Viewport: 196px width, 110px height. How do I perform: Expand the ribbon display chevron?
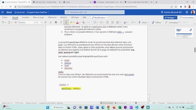point(194,24)
